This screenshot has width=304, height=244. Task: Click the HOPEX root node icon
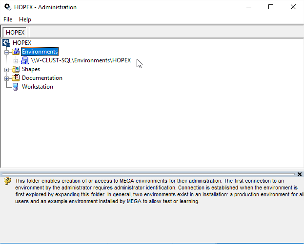click(6, 43)
